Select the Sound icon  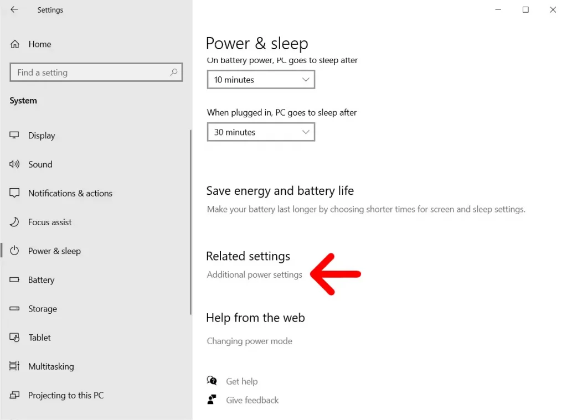15,164
